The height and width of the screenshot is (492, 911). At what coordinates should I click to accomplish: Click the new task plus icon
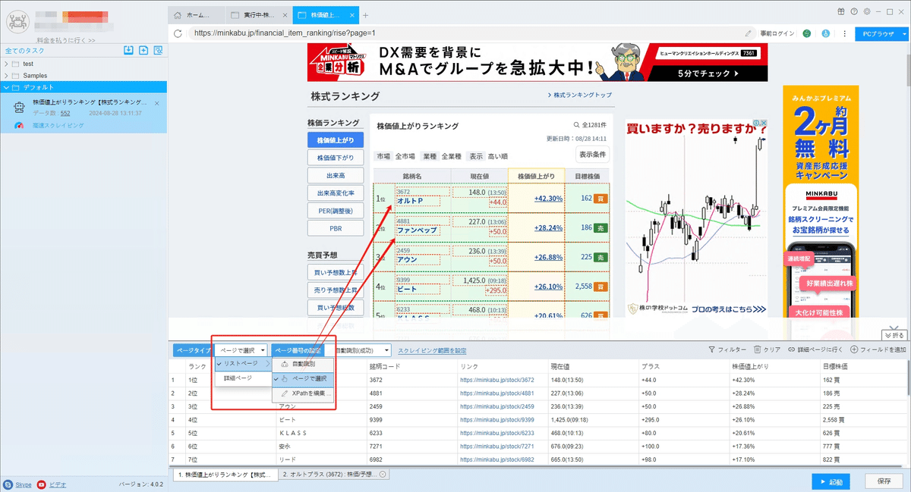coord(143,51)
